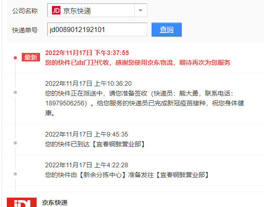Click the large JD logo at the bottom
The image size is (264, 207).
pyautogui.click(x=22, y=202)
